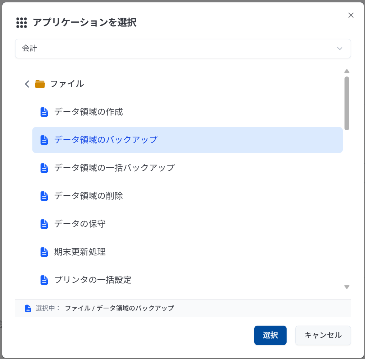Image resolution: width=365 pixels, height=359 pixels.
Task: Select データ領域の作成 item
Action: 187,112
